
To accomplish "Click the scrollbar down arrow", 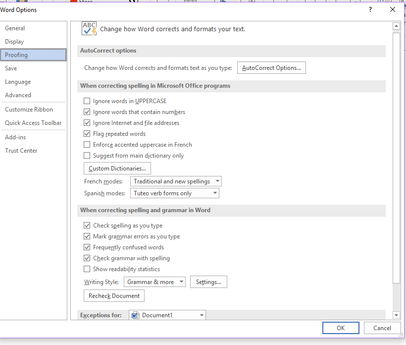I will (396, 315).
